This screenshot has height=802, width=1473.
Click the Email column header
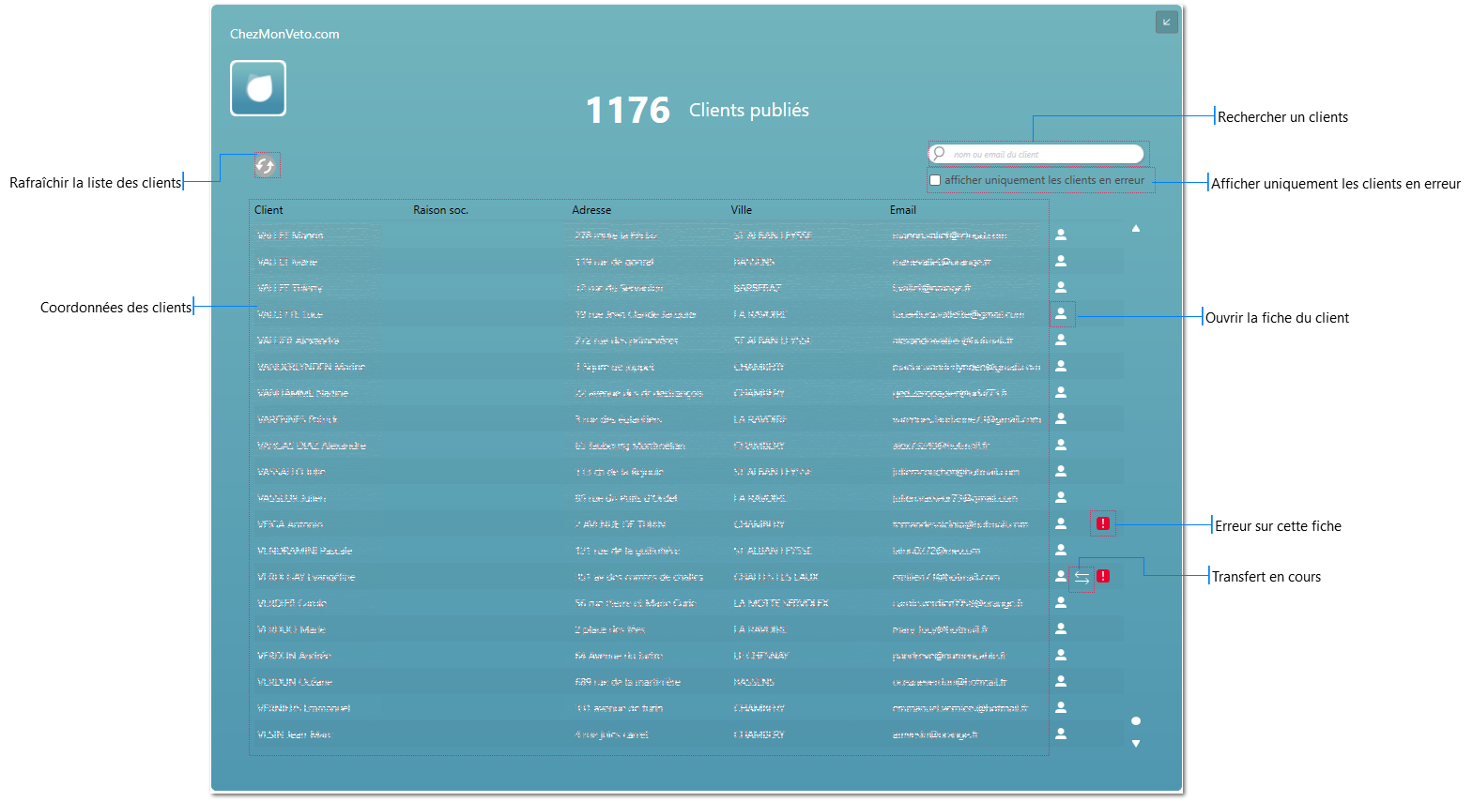903,210
